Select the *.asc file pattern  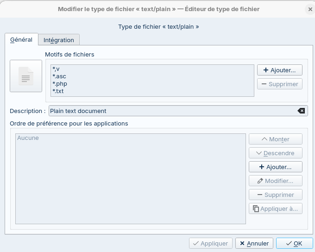(59, 76)
